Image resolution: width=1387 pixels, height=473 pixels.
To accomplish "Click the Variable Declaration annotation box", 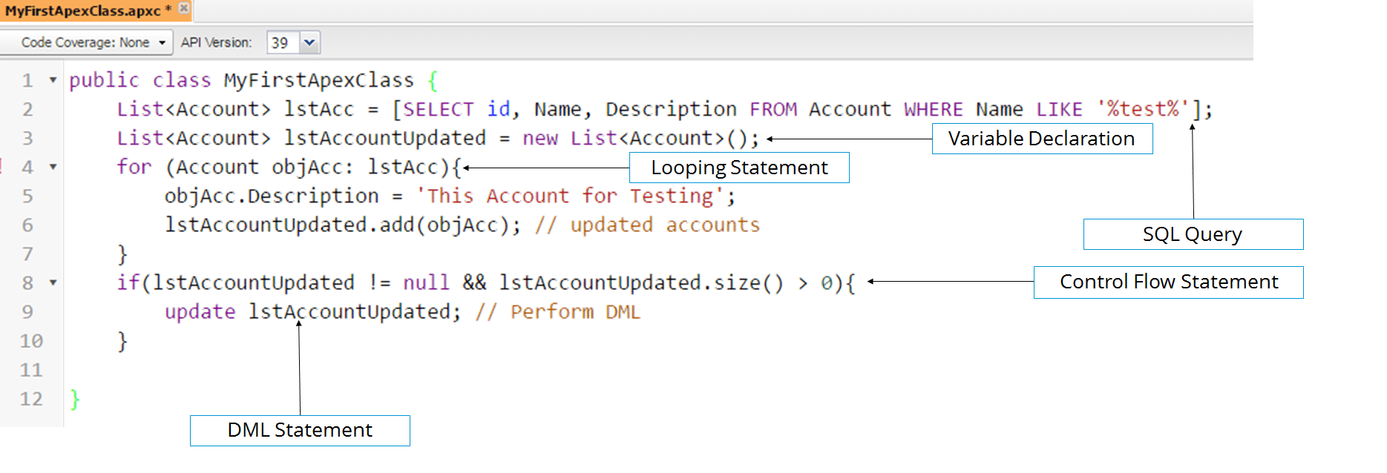I will 1041,139.
